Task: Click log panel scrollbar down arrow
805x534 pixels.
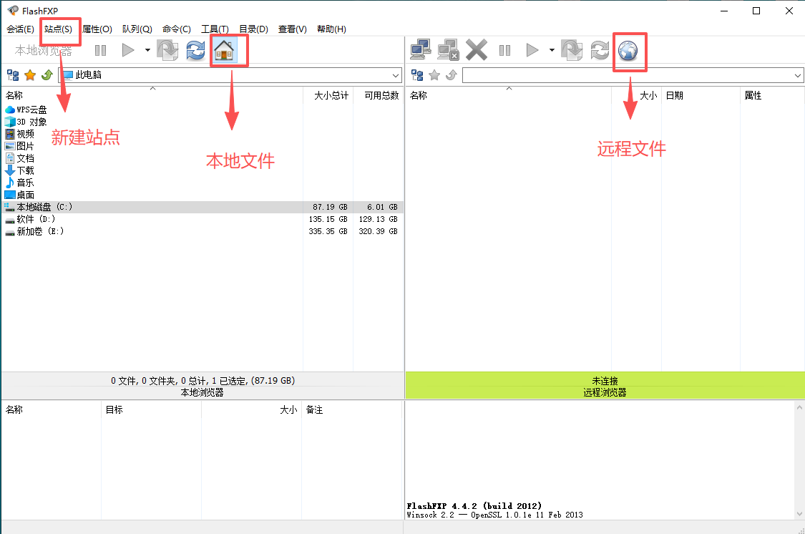Action: (799, 514)
